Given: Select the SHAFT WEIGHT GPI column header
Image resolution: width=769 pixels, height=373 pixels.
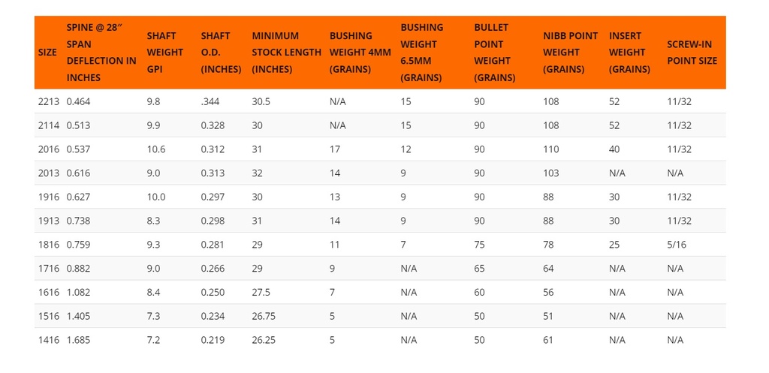Looking at the screenshot, I should coord(164,53).
